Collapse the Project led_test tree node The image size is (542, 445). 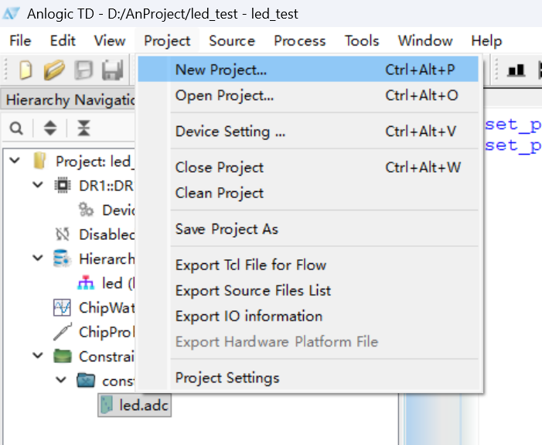click(x=15, y=160)
